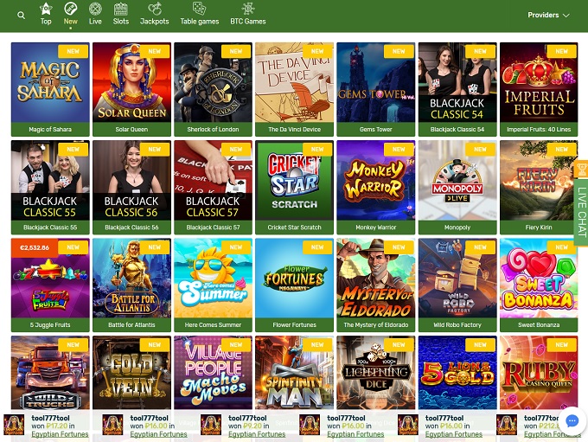This screenshot has width=588, height=442.
Task: Open the Live Chat side tab
Action: pos(581,203)
